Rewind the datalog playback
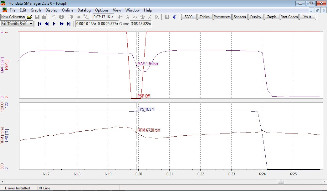 [47, 24]
